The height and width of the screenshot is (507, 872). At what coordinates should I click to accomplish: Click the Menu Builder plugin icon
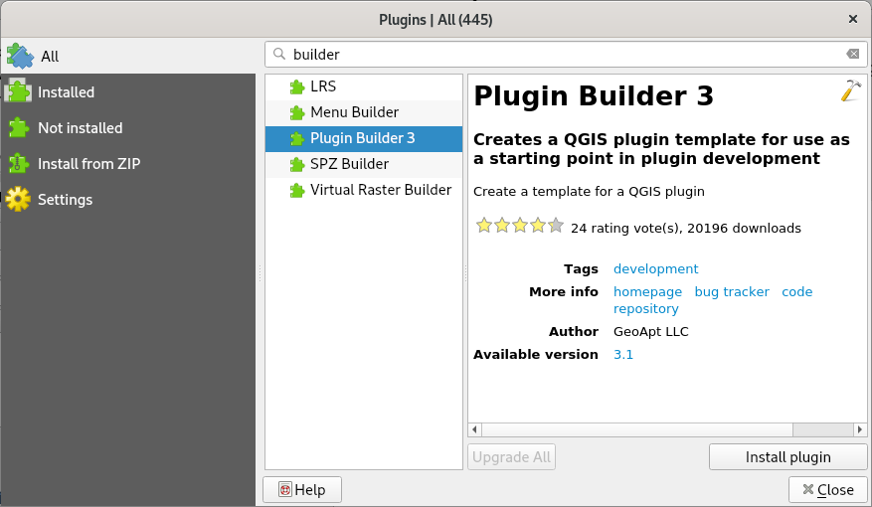click(297, 113)
